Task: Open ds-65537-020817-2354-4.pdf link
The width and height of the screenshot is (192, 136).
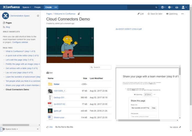Action: pos(128,29)
